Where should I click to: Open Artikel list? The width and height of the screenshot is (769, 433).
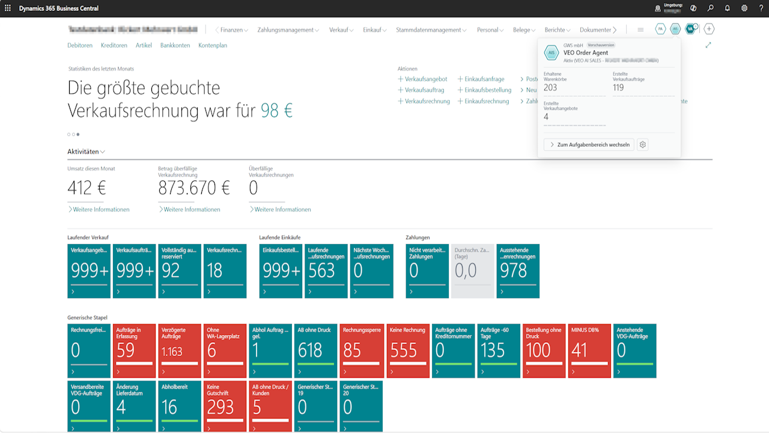pos(144,45)
